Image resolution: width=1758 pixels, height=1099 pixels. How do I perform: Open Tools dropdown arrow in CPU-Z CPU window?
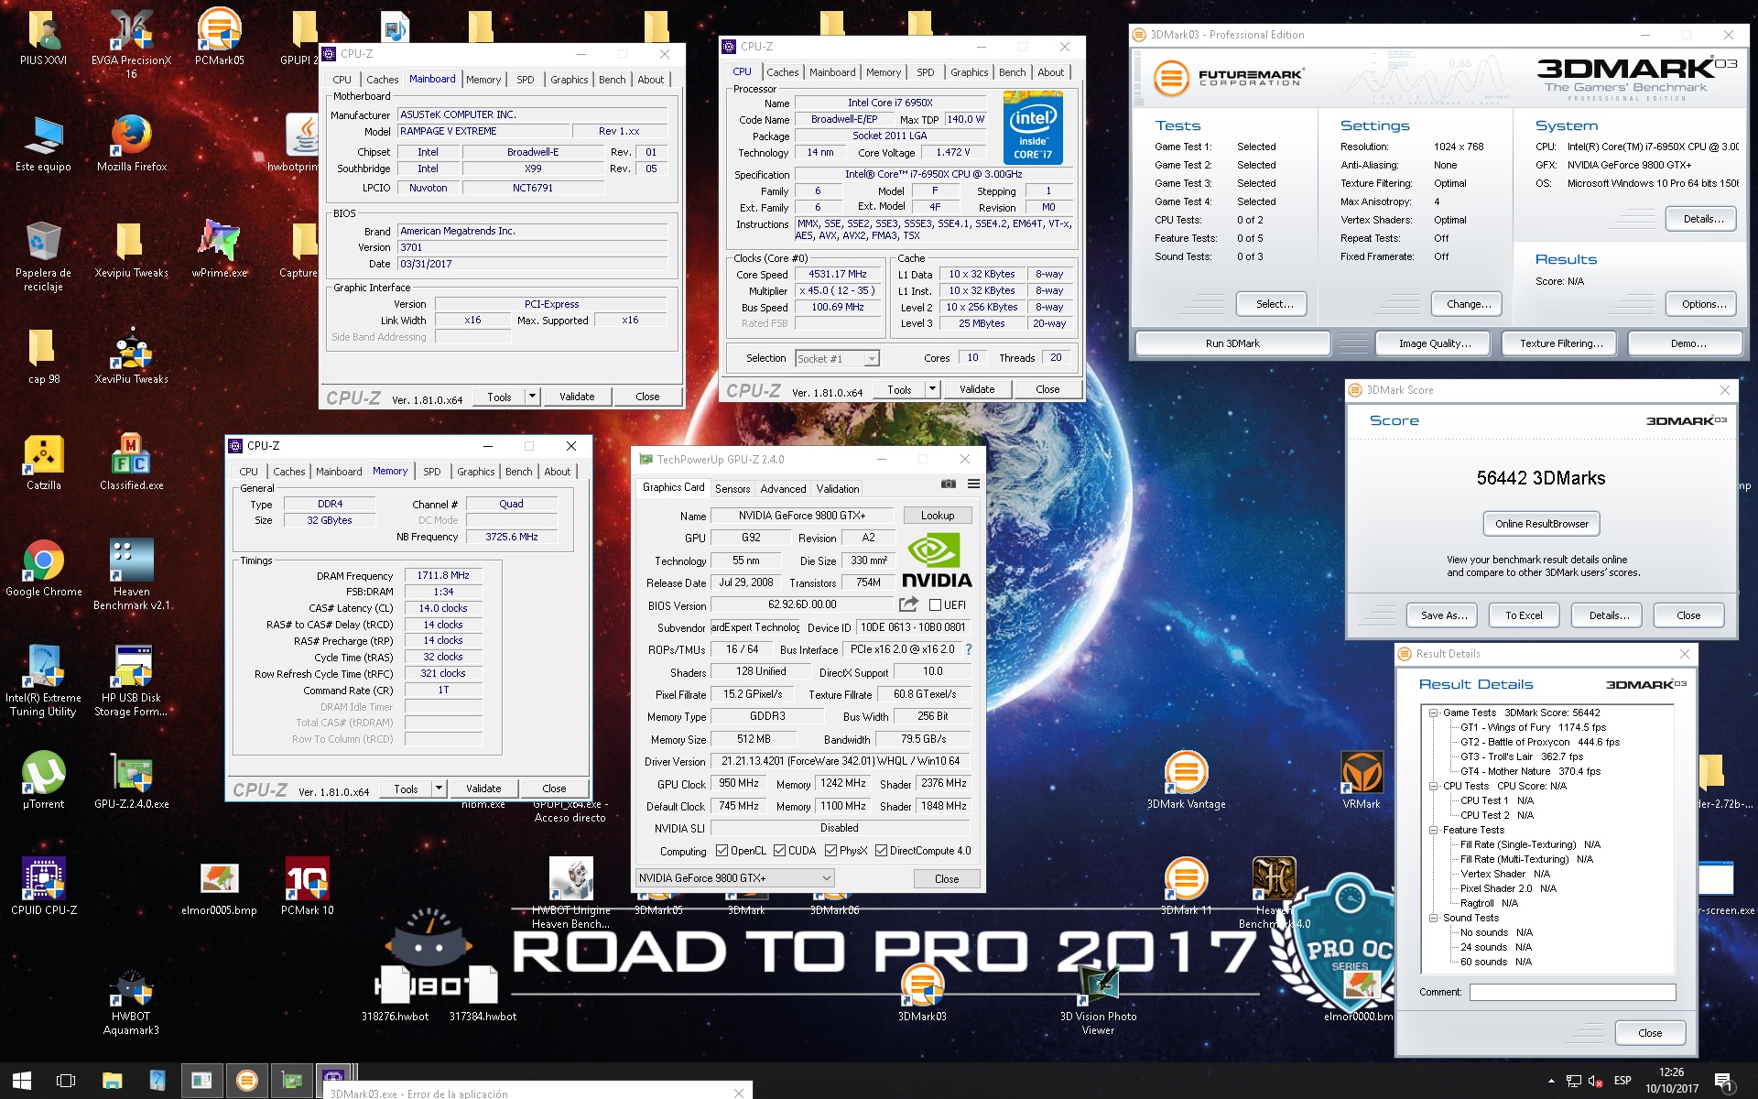(933, 389)
